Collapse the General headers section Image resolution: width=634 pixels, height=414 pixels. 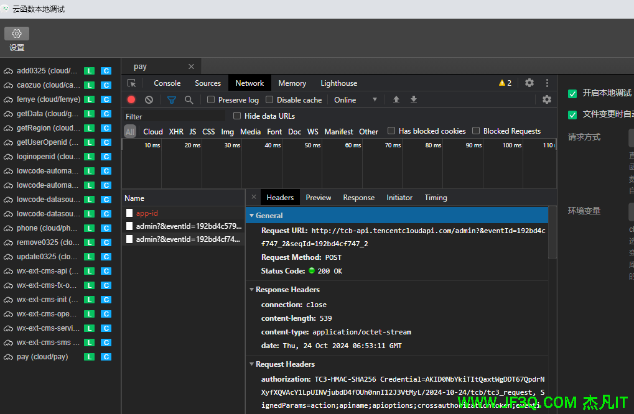click(x=269, y=216)
